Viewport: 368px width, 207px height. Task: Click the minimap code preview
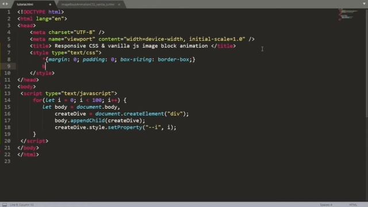pyautogui.click(x=347, y=14)
